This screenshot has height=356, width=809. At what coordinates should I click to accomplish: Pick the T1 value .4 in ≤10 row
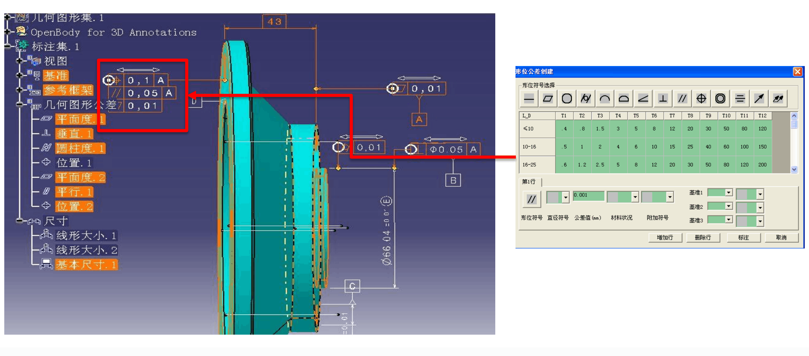point(564,129)
